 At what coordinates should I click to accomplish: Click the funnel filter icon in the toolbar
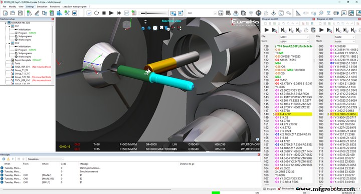coord(328,13)
